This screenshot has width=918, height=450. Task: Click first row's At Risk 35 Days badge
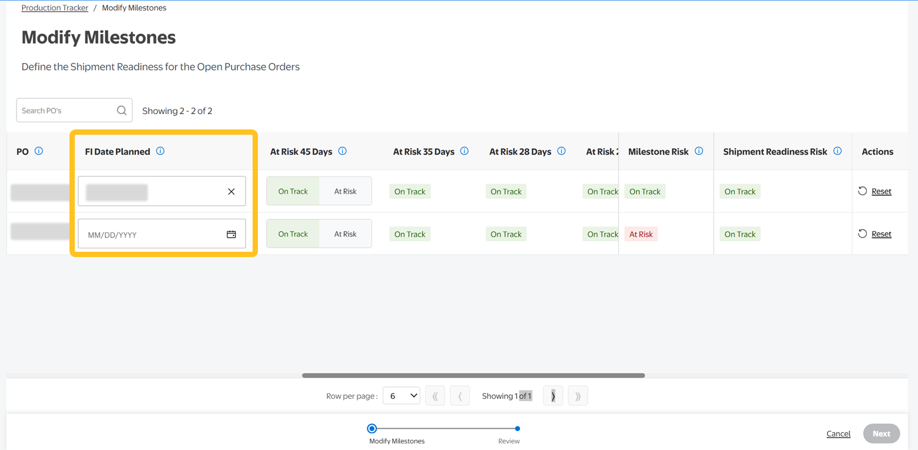point(410,191)
